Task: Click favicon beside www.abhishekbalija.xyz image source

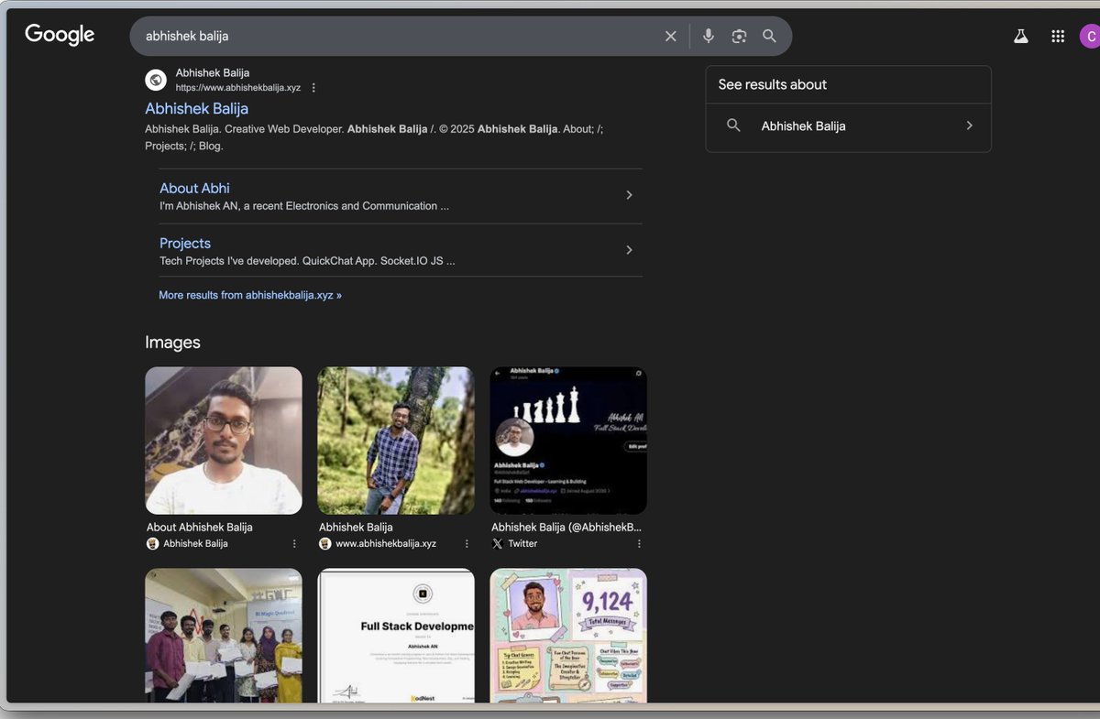Action: click(325, 543)
